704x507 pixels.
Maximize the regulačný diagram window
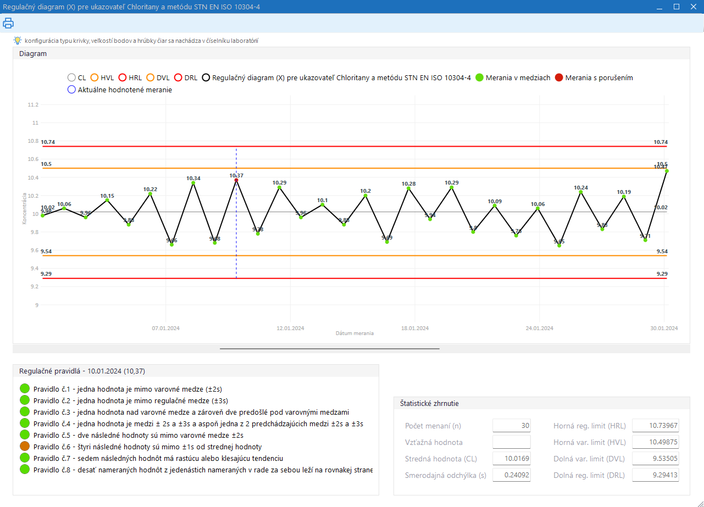(x=677, y=7)
